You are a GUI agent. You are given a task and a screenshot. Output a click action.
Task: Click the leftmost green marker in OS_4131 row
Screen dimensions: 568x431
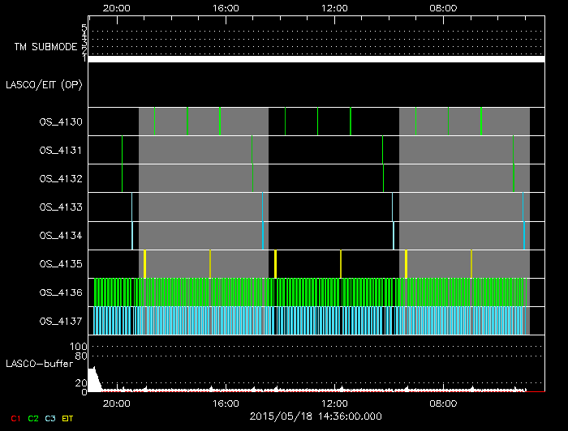(x=123, y=151)
